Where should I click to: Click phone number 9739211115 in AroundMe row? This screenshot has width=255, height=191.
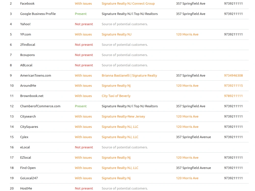(x=233, y=85)
